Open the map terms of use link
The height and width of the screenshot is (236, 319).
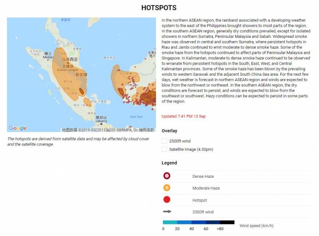click(x=146, y=130)
